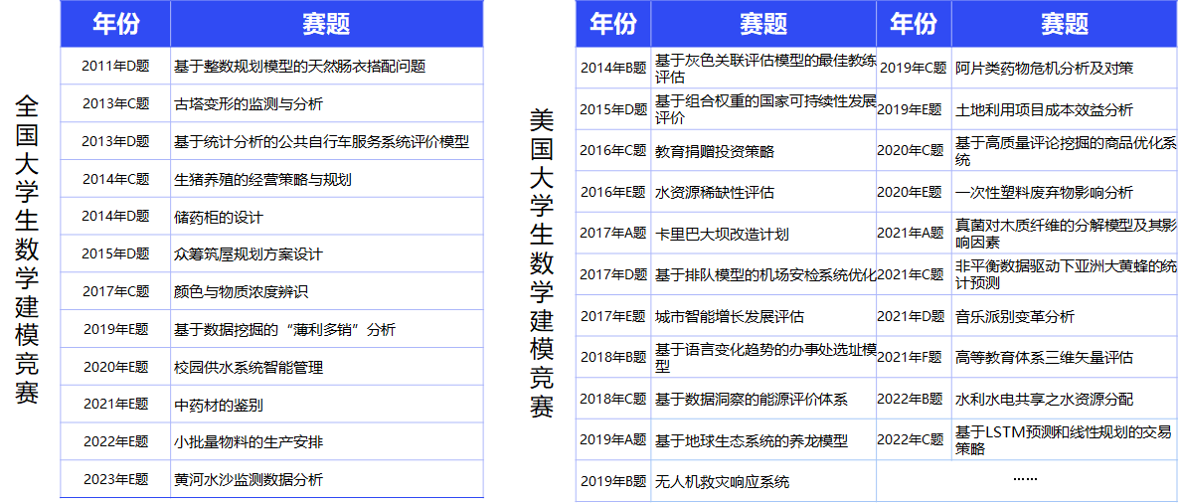The image size is (1179, 503).
Task: Click '阿片类药物危机分析及对策'
Action: tap(1044, 69)
